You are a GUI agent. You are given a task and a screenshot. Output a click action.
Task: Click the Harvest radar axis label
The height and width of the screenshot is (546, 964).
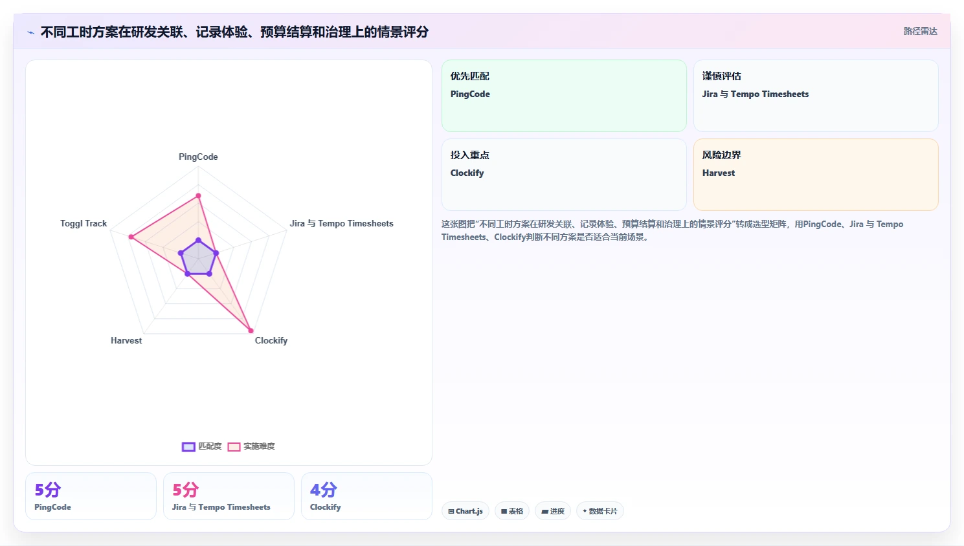(126, 340)
